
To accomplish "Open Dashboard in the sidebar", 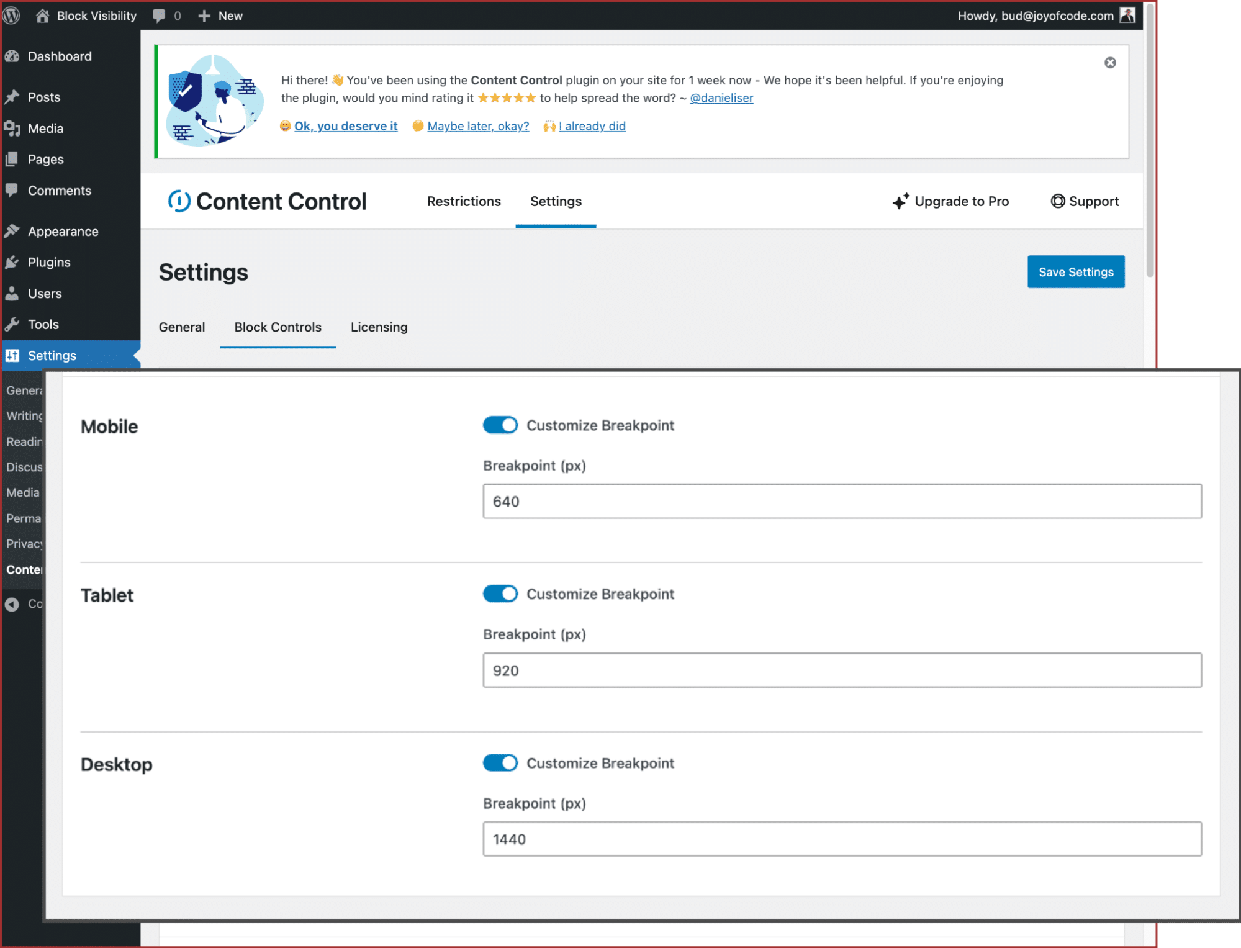I will click(x=70, y=56).
